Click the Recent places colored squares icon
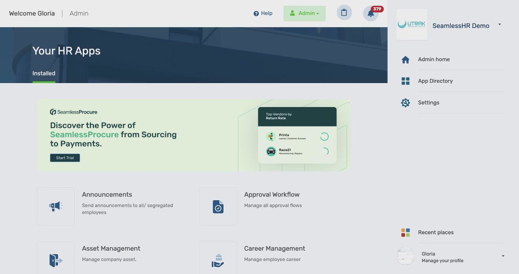Viewport: 519px width, 274px height. (x=405, y=232)
